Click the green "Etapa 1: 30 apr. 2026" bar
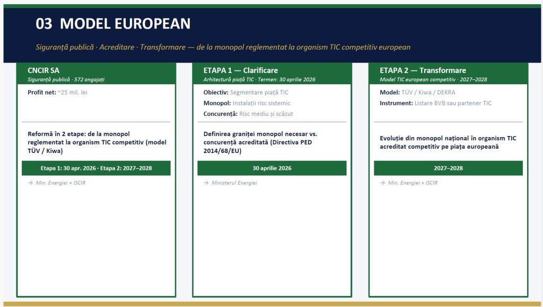 (x=96, y=168)
